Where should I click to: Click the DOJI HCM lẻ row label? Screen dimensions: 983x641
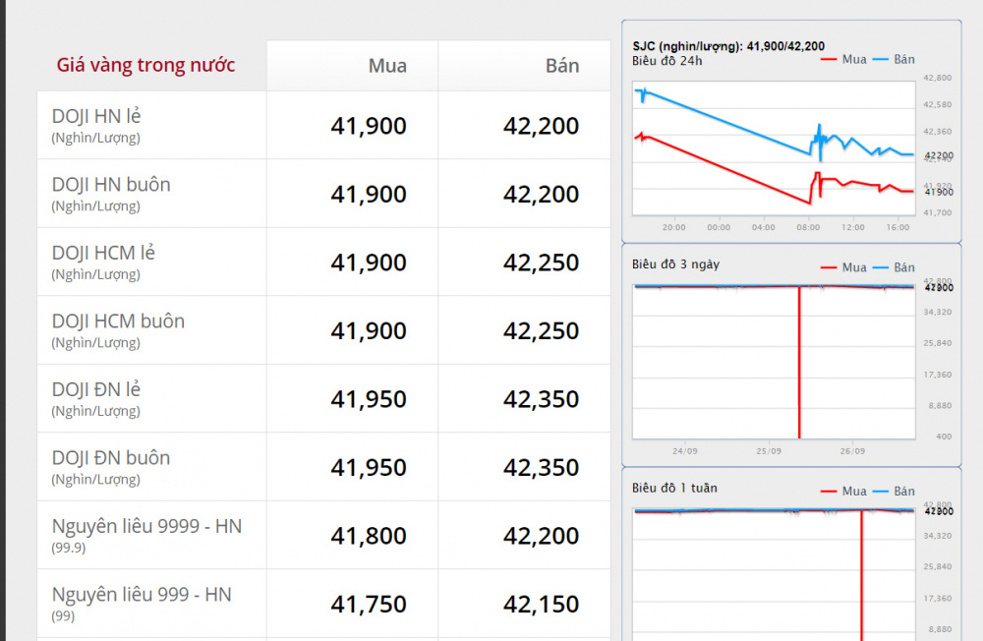(103, 253)
